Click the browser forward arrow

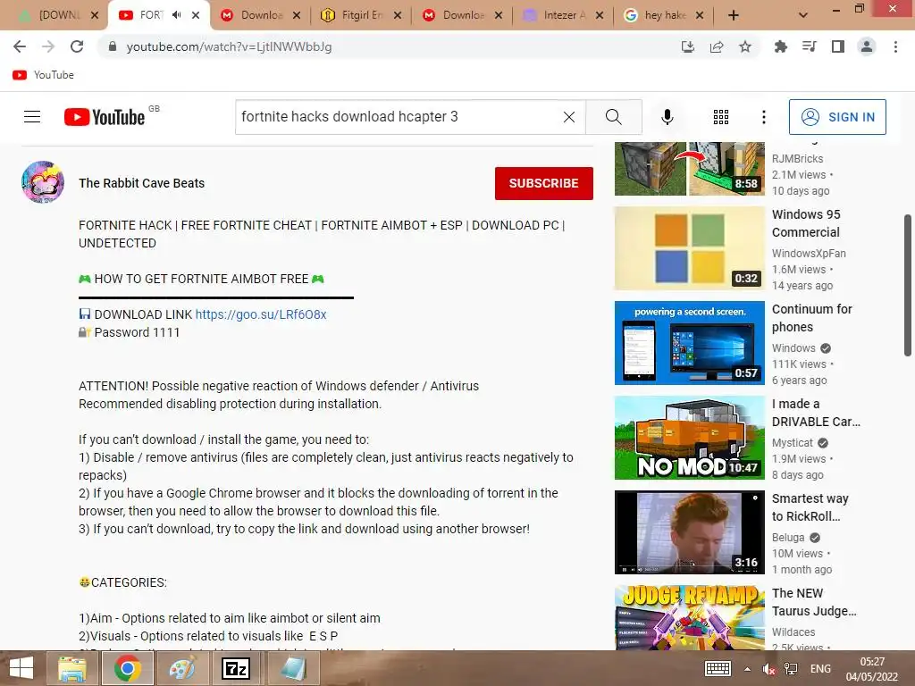coord(48,46)
